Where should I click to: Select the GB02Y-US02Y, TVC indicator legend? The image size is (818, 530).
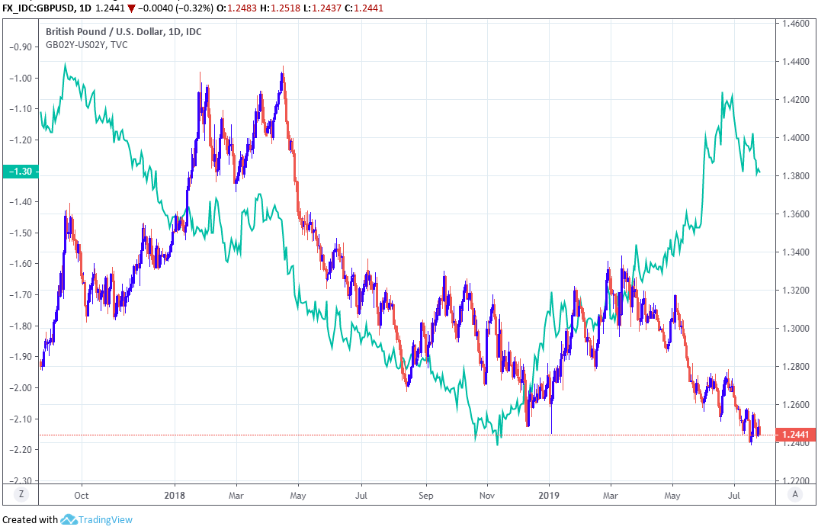(x=88, y=45)
